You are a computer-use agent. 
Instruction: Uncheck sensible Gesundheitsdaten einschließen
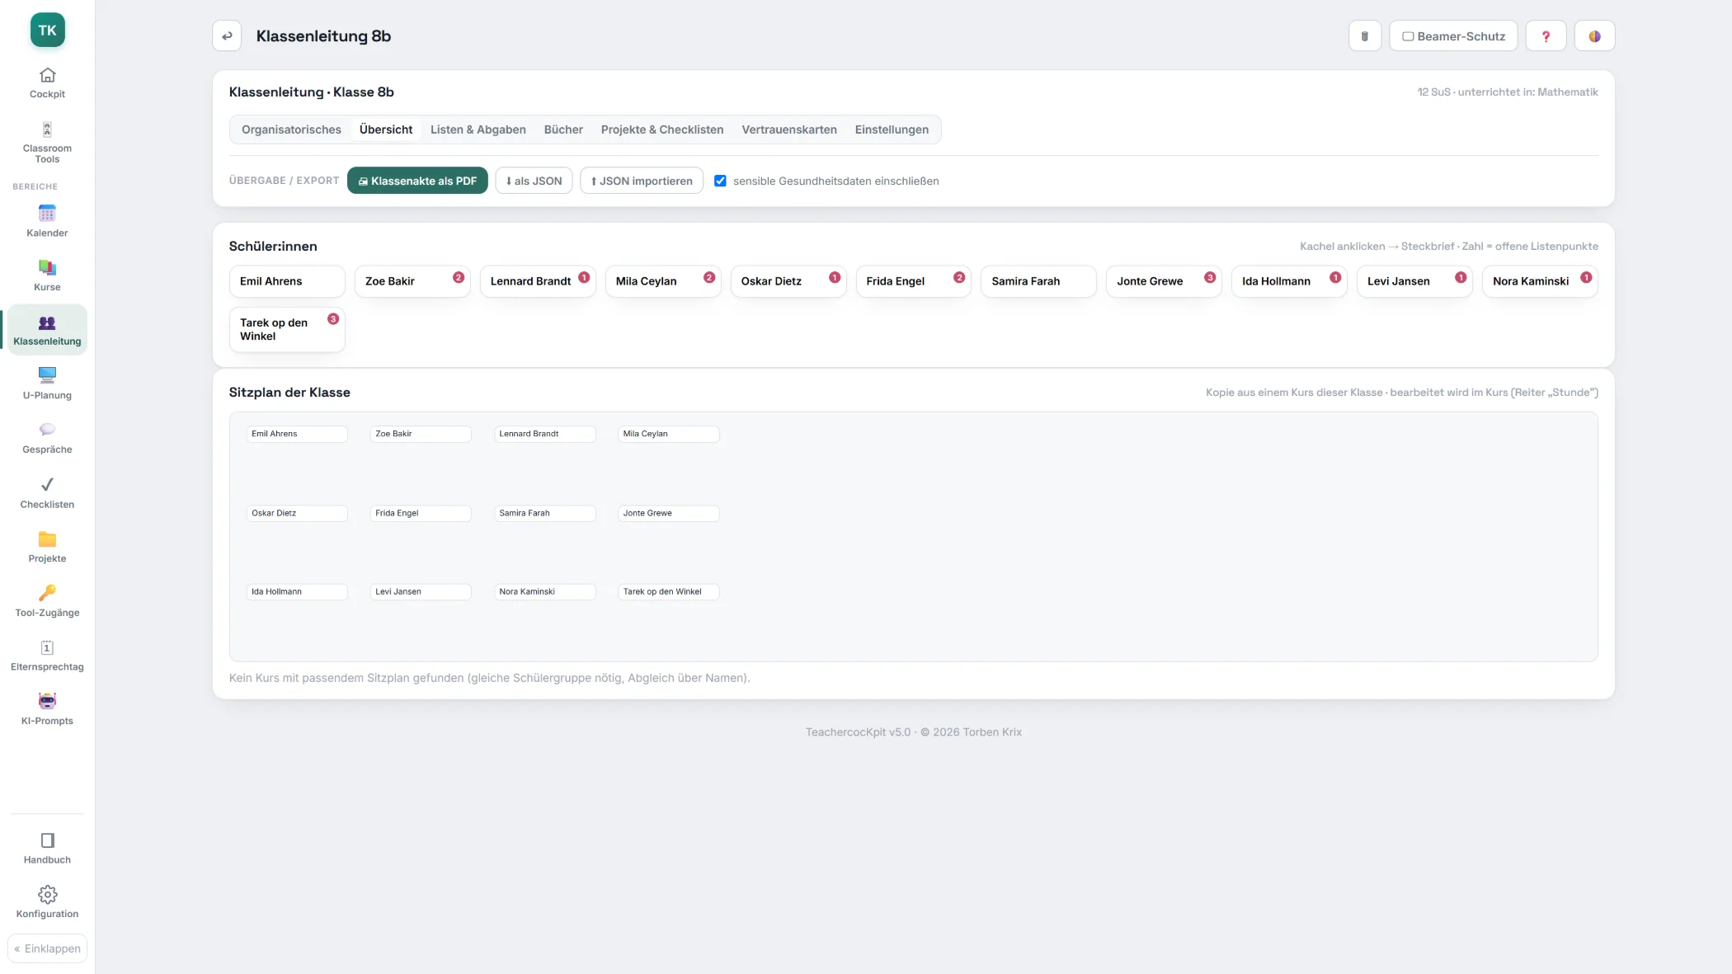click(720, 181)
